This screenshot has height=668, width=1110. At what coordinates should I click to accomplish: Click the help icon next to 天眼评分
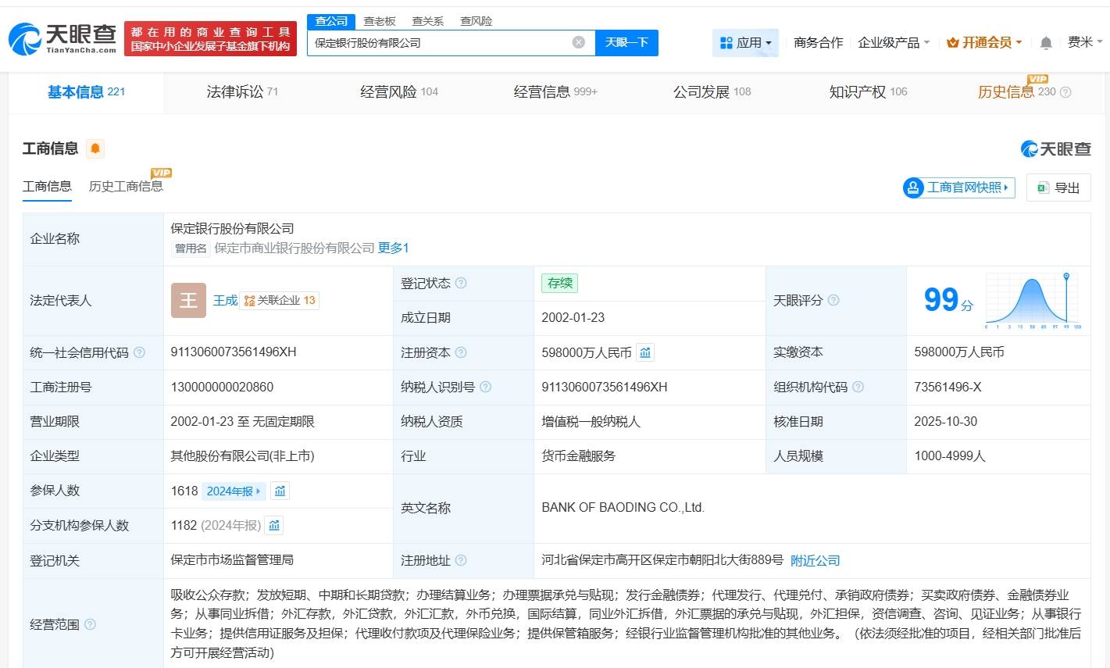833,300
